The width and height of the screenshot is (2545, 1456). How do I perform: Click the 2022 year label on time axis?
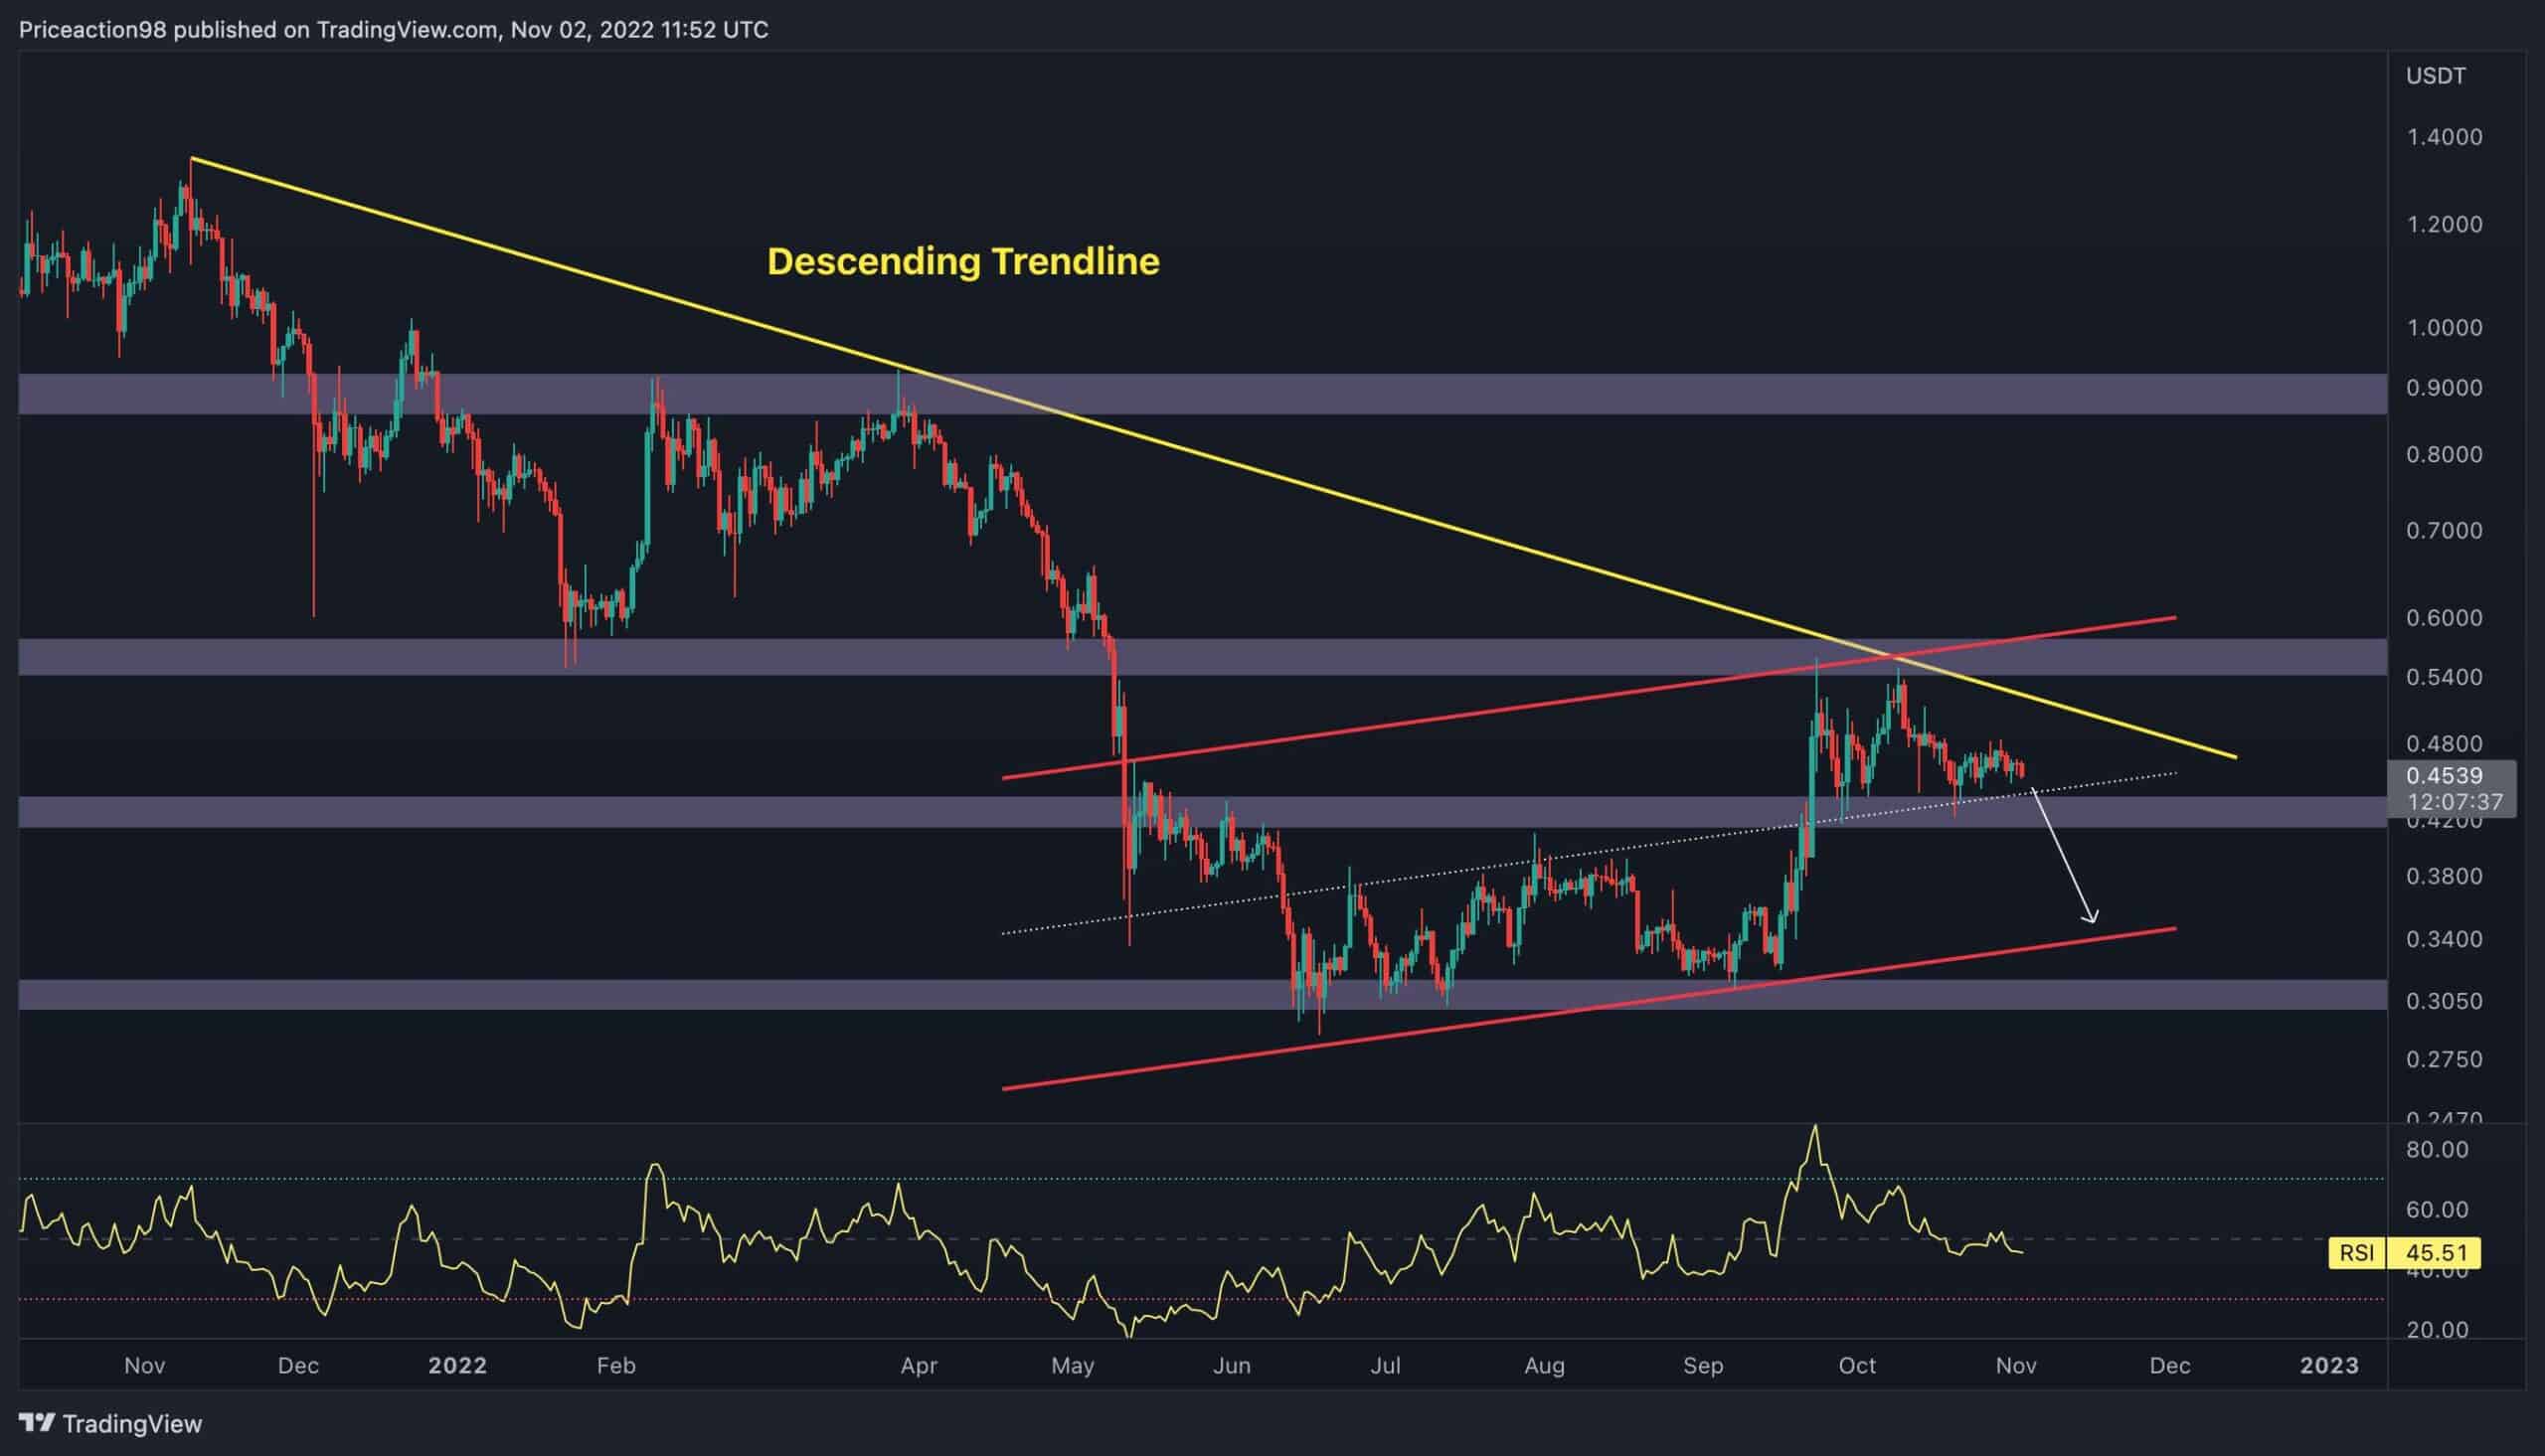(x=457, y=1366)
